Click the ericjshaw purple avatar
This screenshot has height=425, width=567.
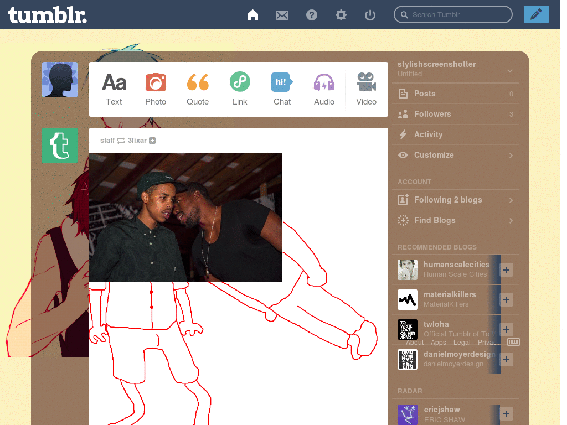click(408, 414)
